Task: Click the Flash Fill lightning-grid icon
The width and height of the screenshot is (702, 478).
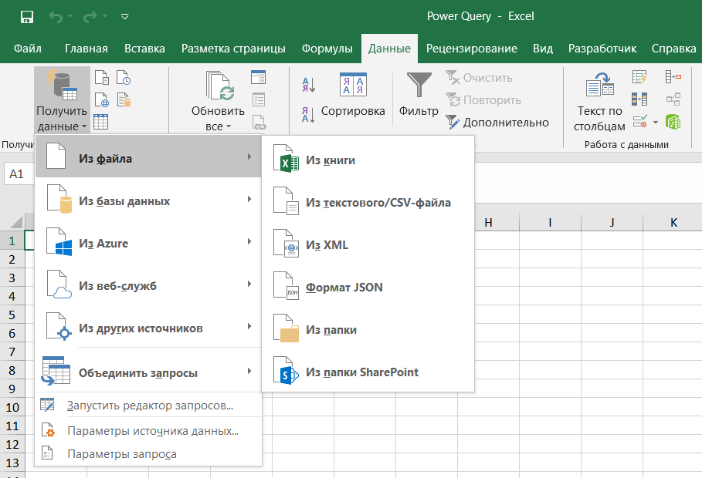Action: click(x=639, y=77)
